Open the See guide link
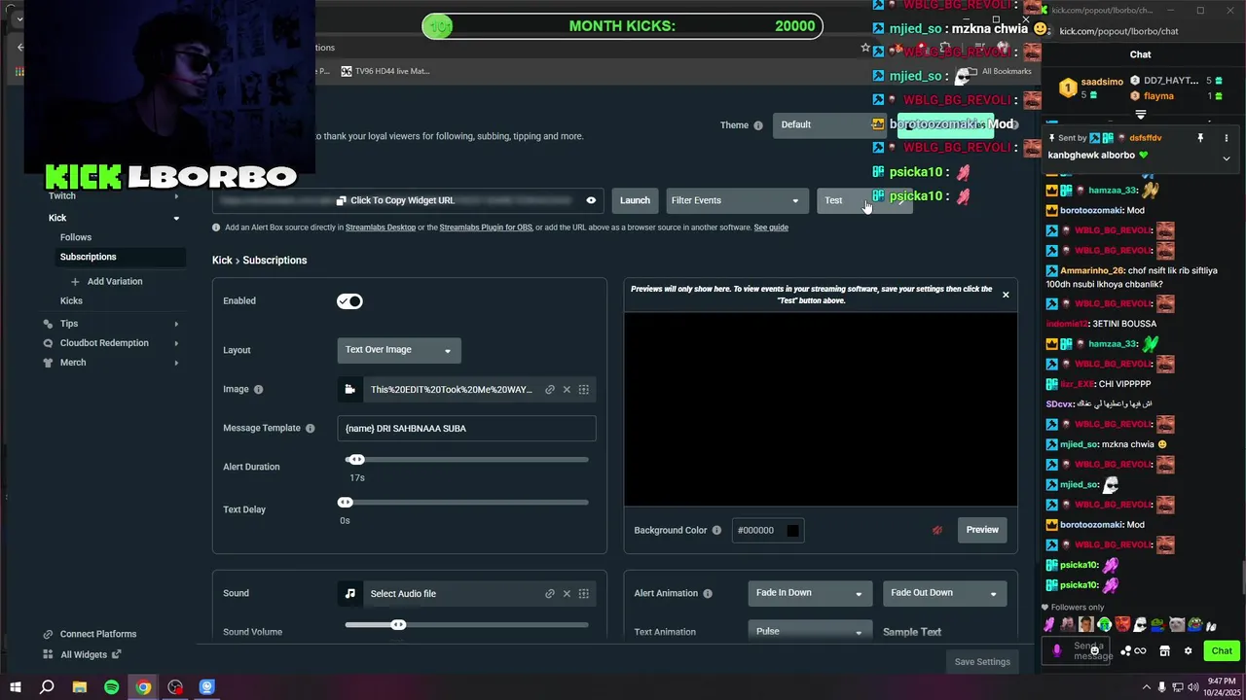The height and width of the screenshot is (700, 1246). click(771, 227)
